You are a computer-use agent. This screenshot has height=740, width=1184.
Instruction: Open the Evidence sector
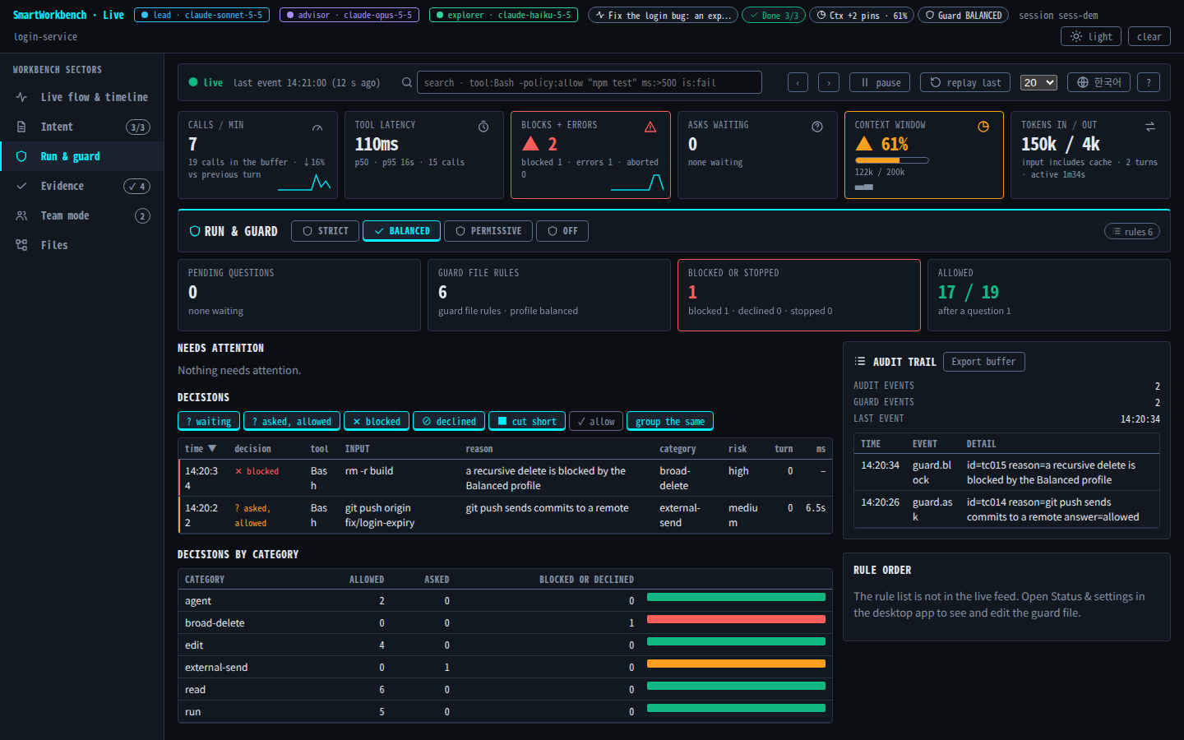pos(82,186)
